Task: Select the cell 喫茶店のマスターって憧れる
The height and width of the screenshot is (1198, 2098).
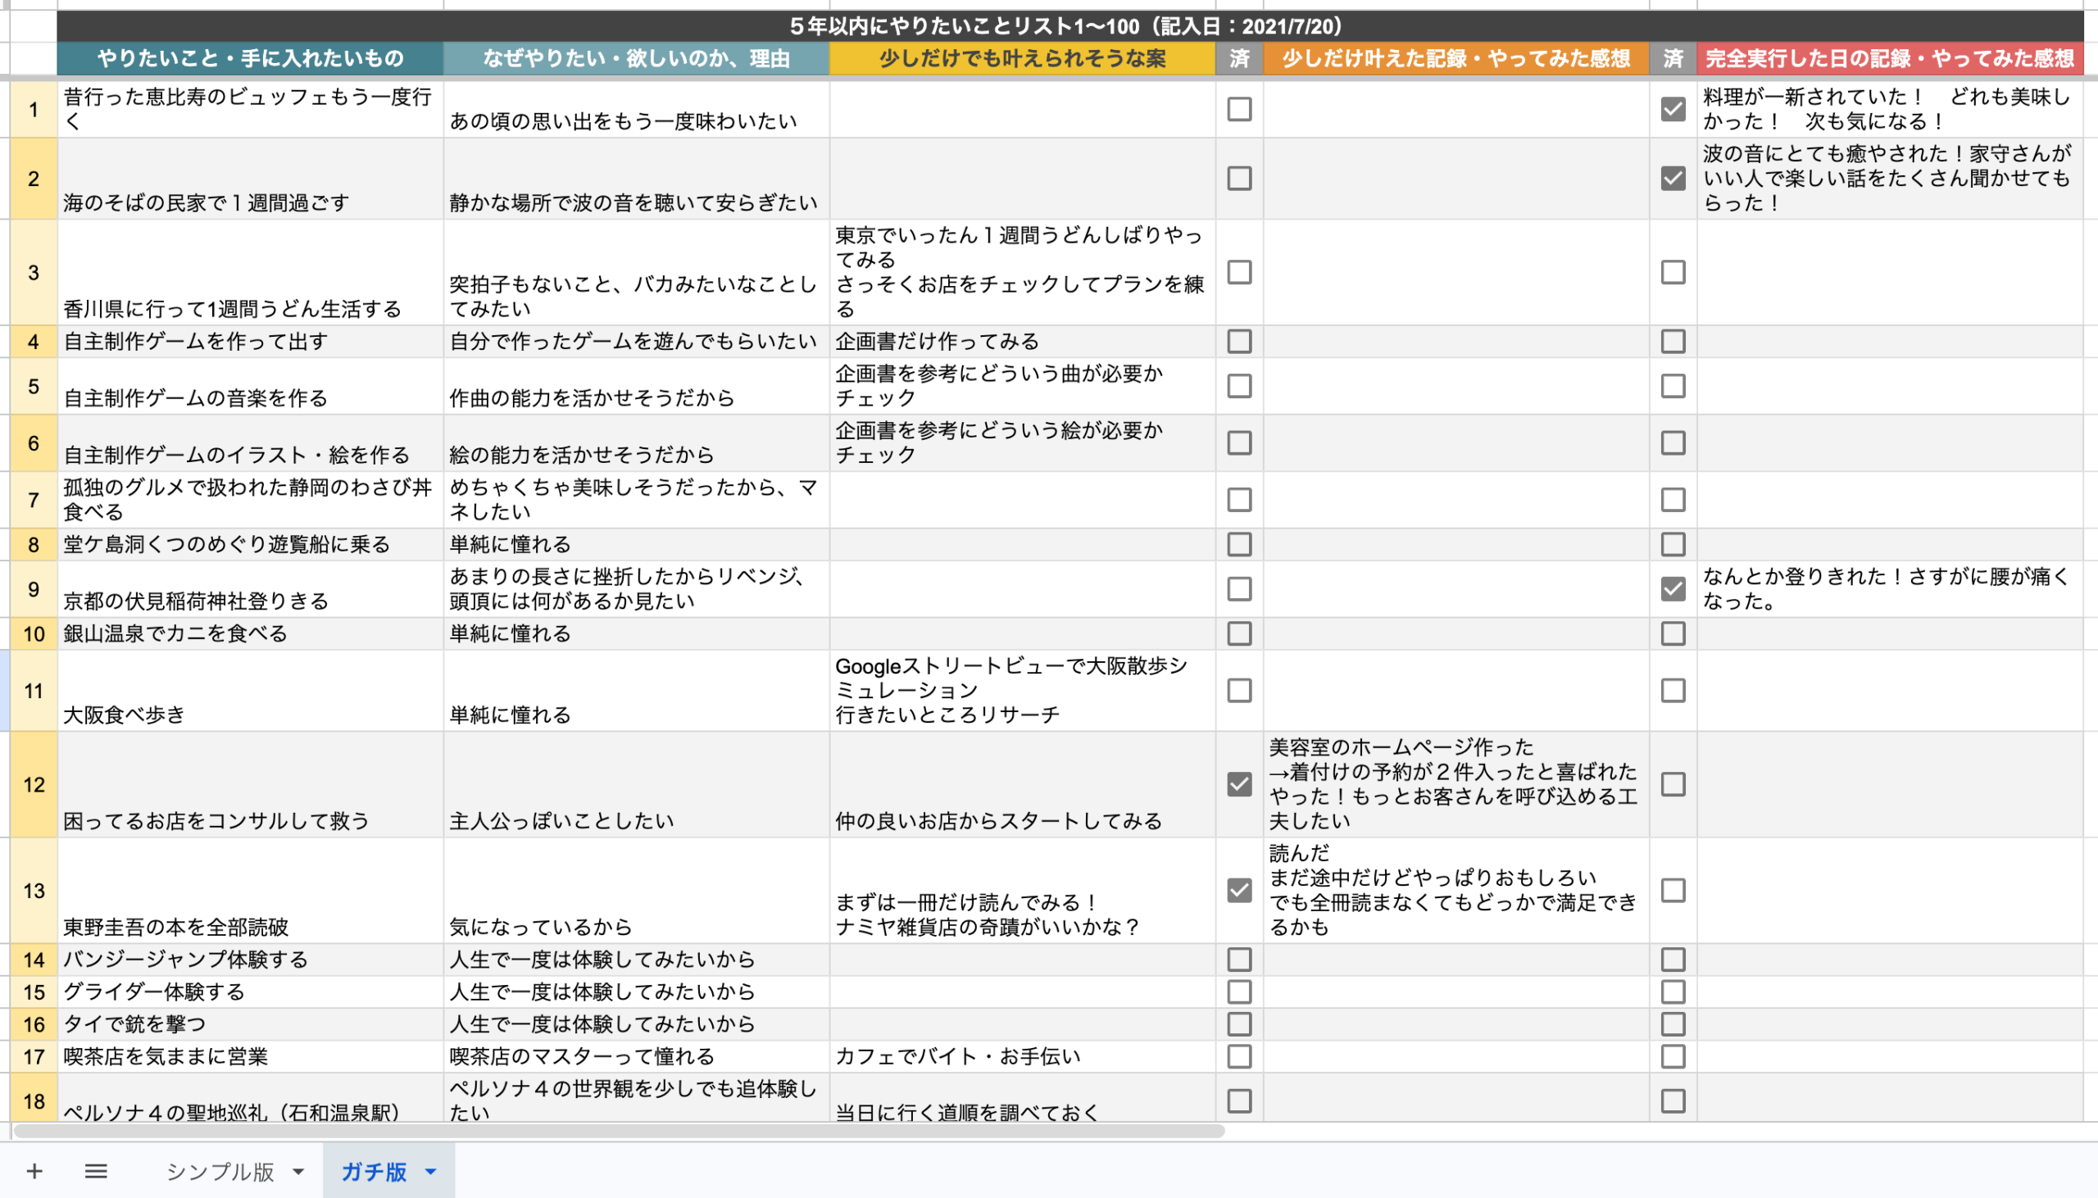Action: (x=636, y=1055)
